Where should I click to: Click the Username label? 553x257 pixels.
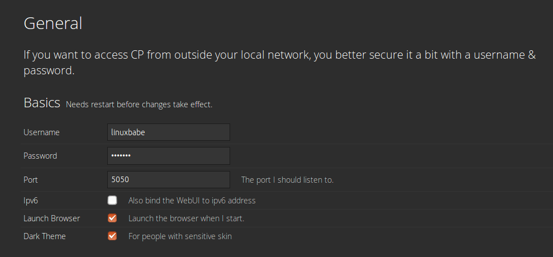pyautogui.click(x=41, y=132)
